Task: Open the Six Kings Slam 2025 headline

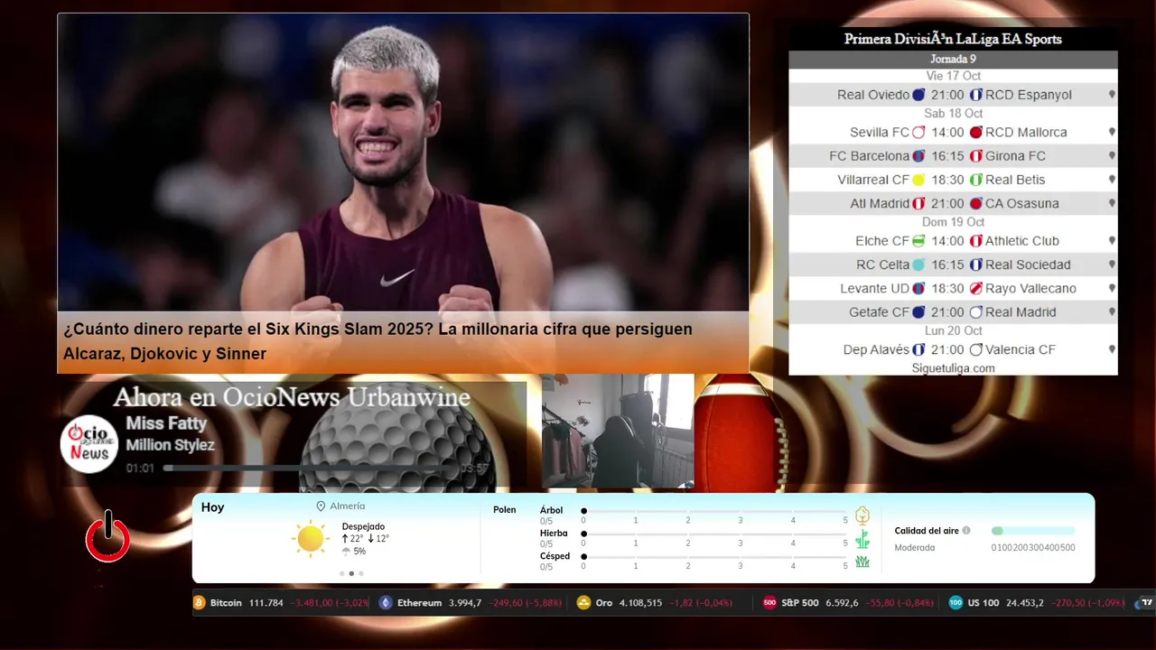Action: pyautogui.click(x=378, y=341)
